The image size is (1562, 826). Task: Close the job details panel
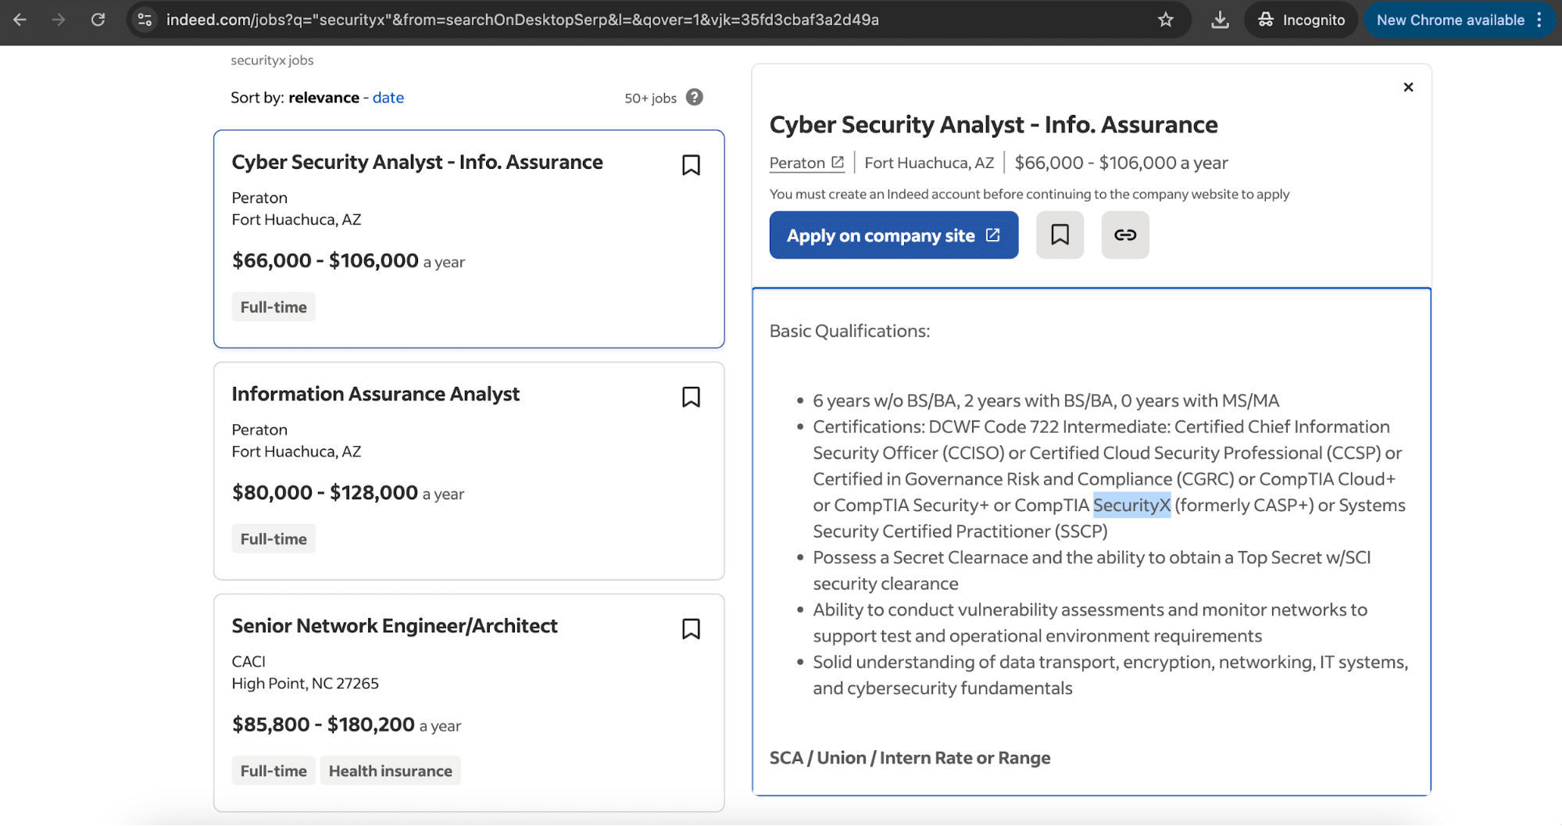1408,87
